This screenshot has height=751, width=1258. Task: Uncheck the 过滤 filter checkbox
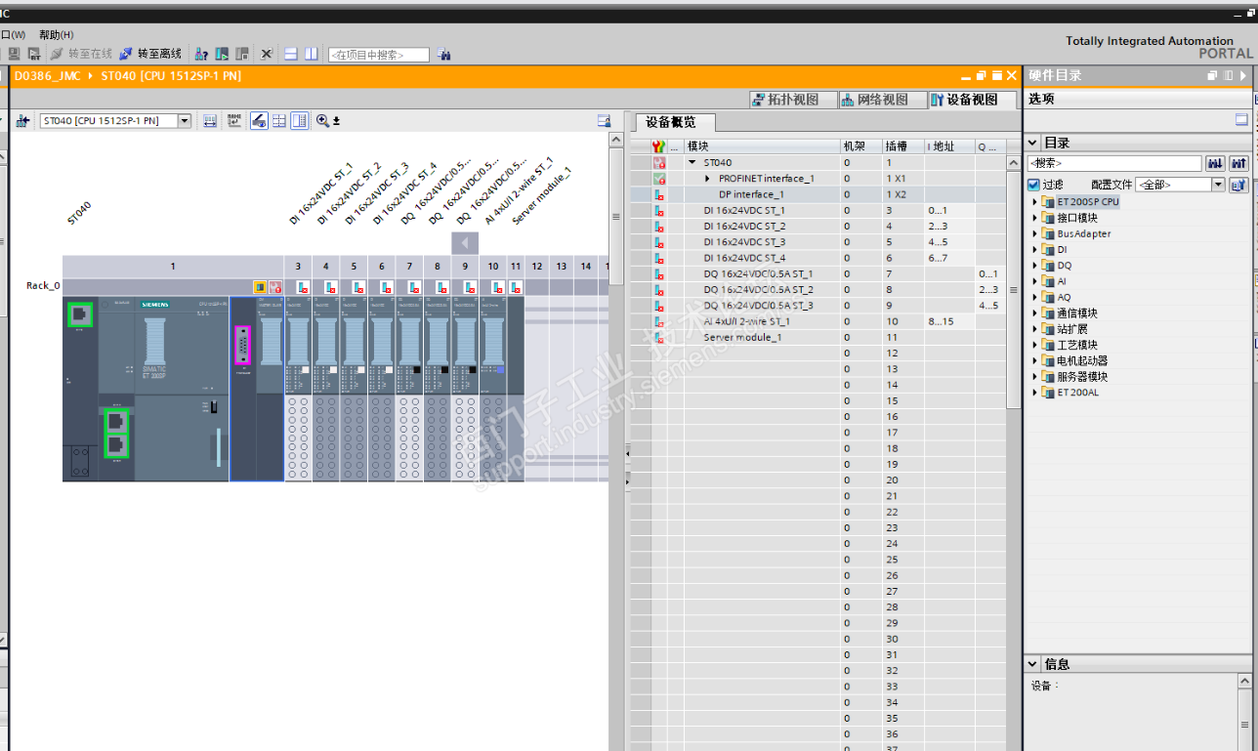1033,185
